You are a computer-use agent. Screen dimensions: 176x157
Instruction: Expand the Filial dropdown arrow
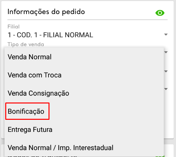[166, 35]
